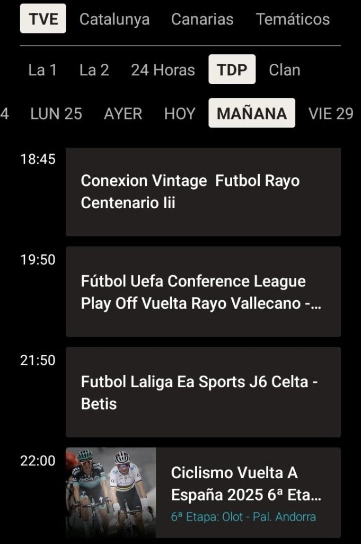Jump to the VIE 29 schedule
361x544 pixels.
click(331, 113)
